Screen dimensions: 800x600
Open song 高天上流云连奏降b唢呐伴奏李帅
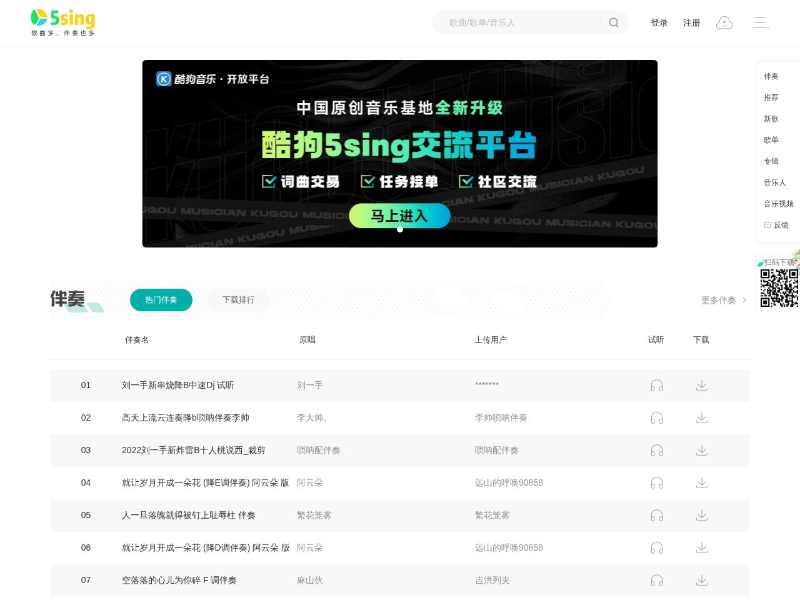(x=186, y=417)
